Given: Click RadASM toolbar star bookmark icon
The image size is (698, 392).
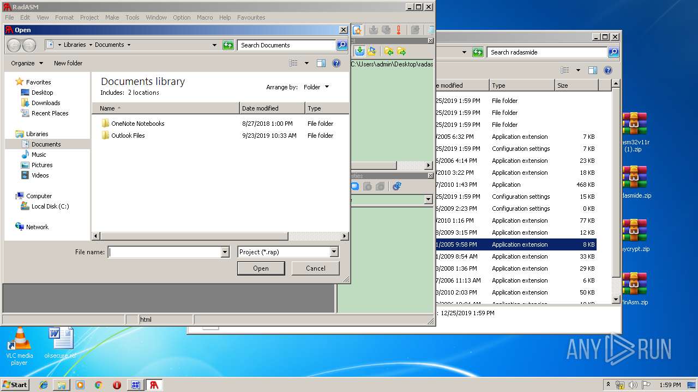Looking at the screenshot, I should click(x=357, y=30).
